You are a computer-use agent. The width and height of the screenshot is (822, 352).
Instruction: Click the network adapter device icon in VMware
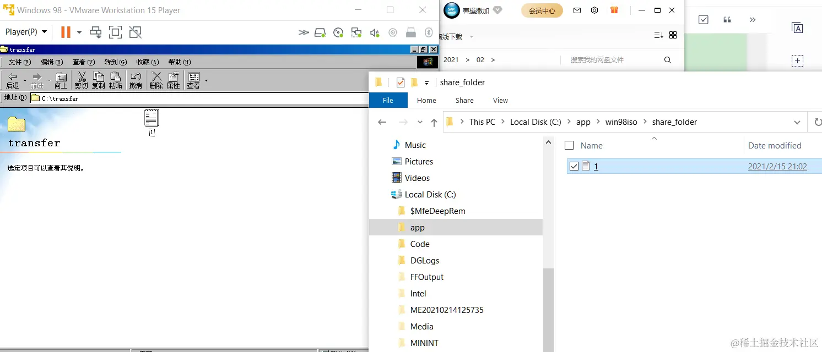(356, 32)
